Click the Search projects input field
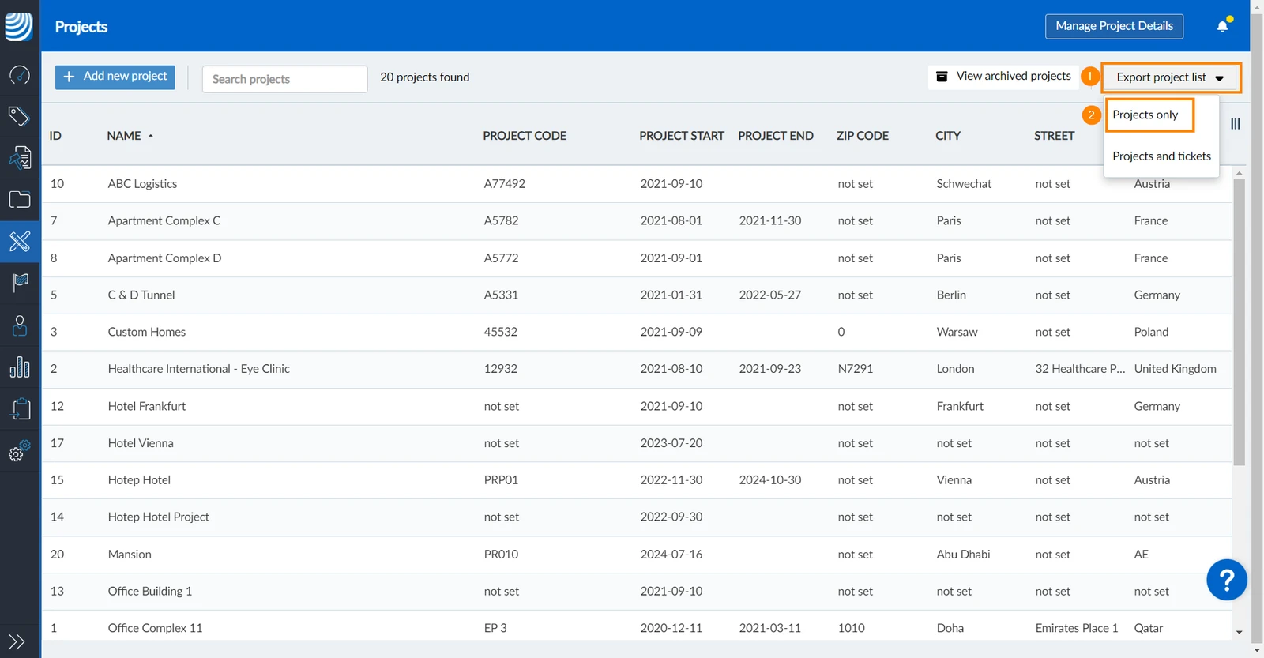Viewport: 1264px width, 658px height. click(x=285, y=79)
